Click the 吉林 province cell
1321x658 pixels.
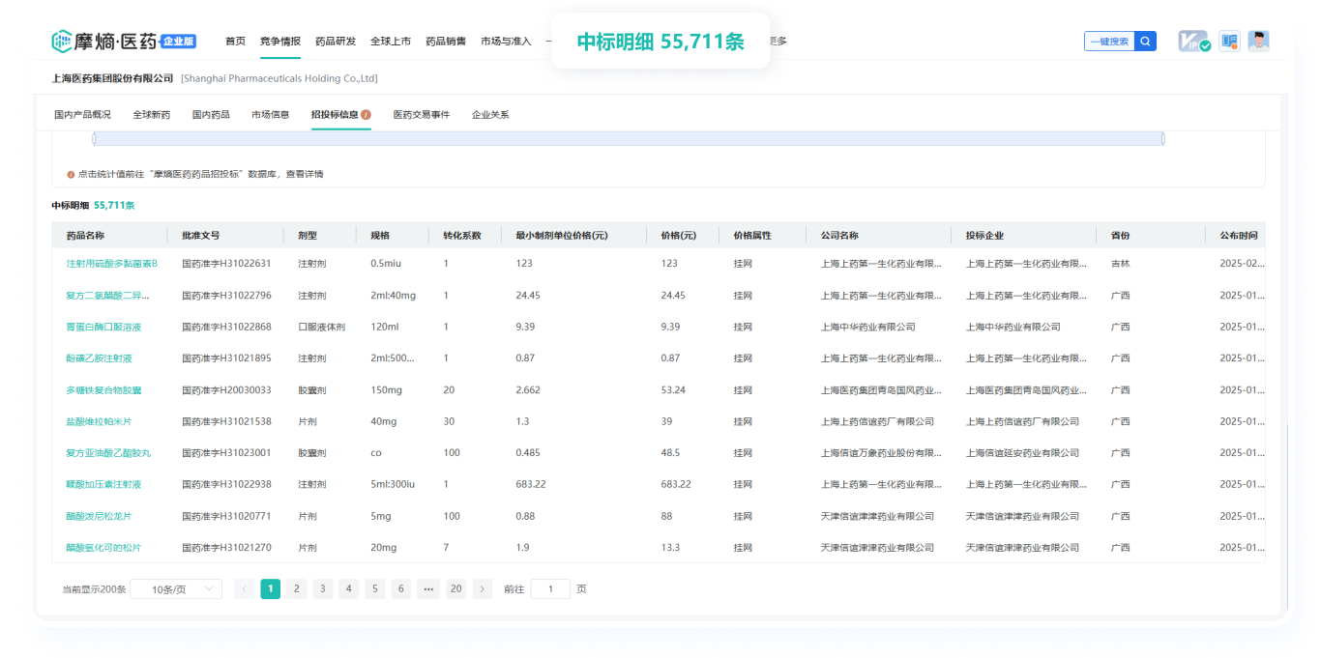point(1120,263)
